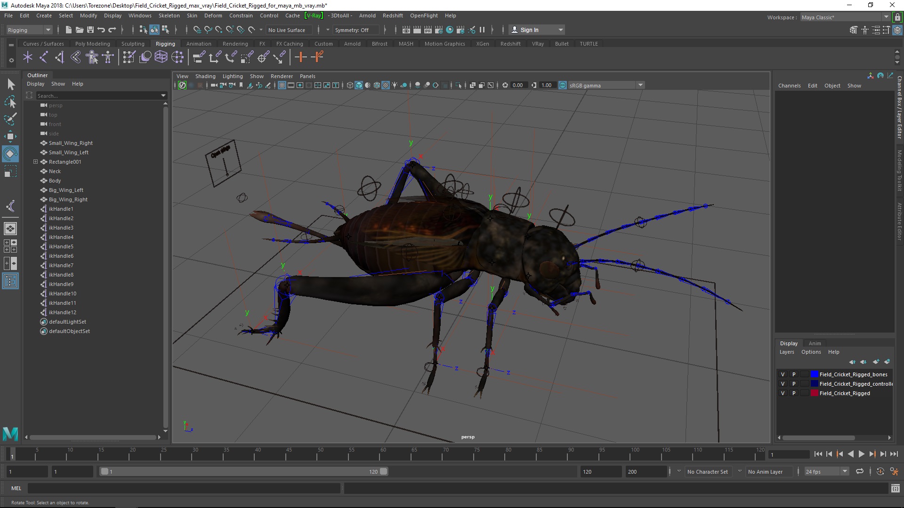904x508 pixels.
Task: Toggle visibility V for Field_Cricket_Rigged_bones layer
Action: pyautogui.click(x=783, y=374)
